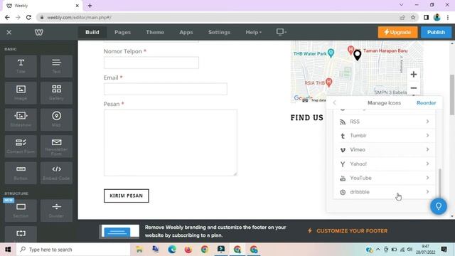Screen dimensions: 455x256
Task: Pick the Image element tile
Action: pos(21,93)
